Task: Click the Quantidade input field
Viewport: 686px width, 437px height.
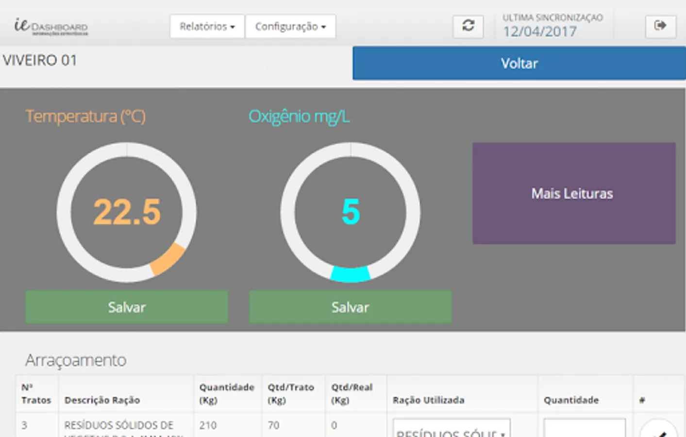Action: click(585, 428)
